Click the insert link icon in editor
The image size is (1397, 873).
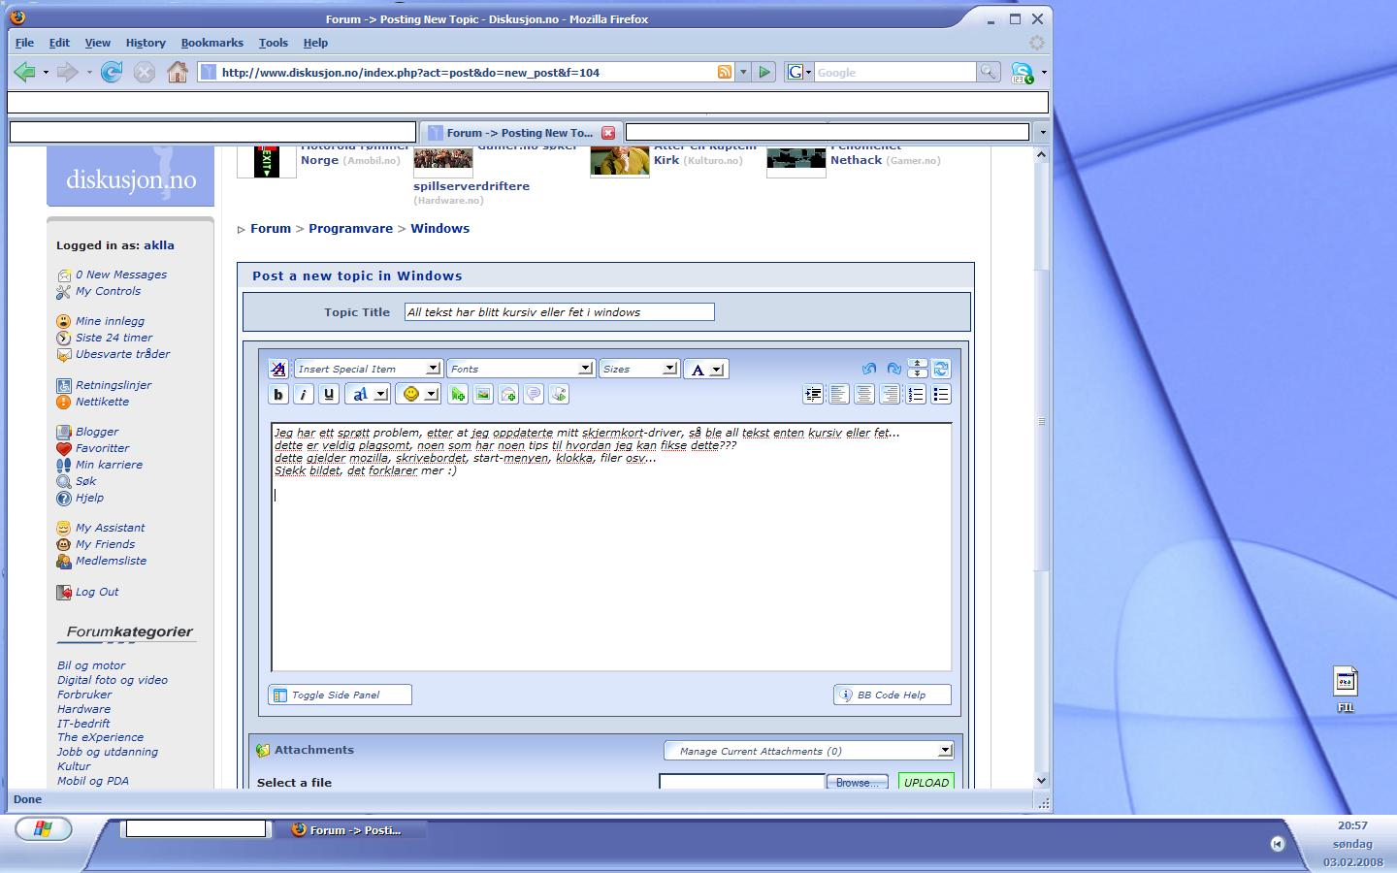458,394
